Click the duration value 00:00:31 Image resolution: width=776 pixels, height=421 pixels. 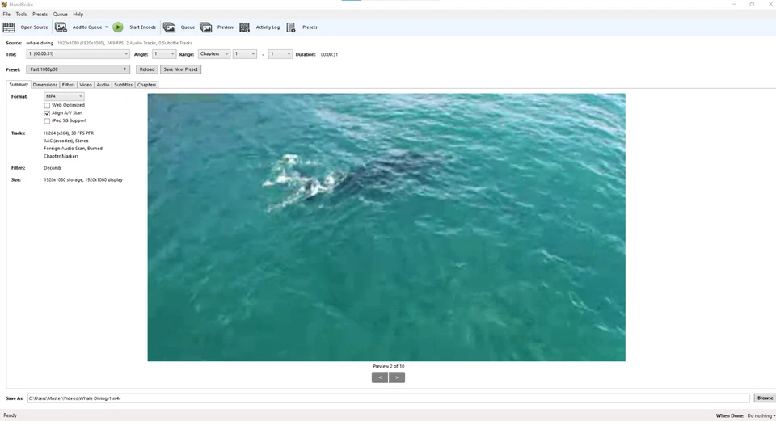click(x=329, y=54)
